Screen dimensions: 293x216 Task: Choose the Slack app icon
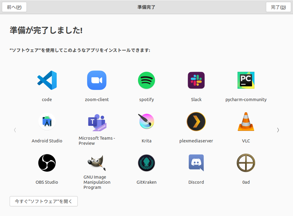click(196, 80)
